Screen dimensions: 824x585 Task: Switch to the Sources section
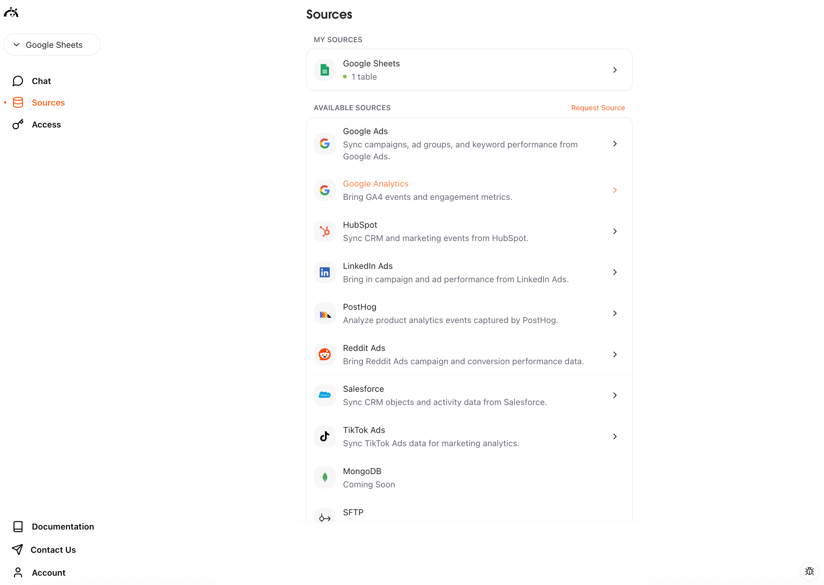point(48,102)
